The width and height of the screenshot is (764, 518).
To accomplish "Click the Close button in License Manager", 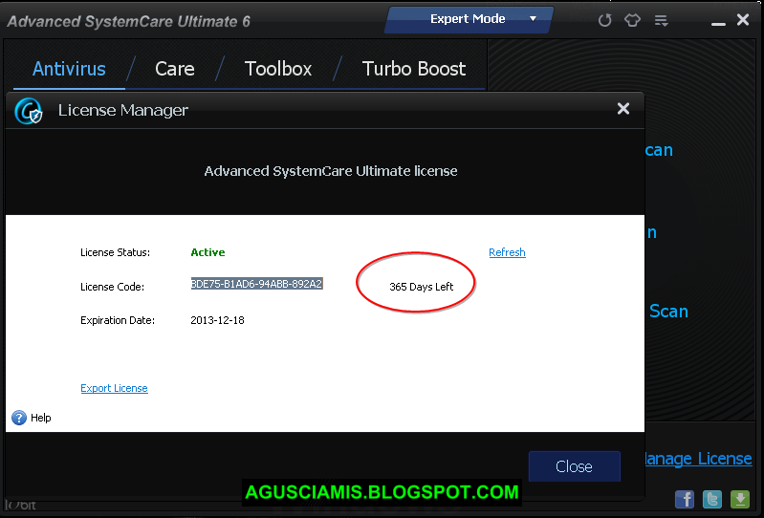I will pyautogui.click(x=574, y=466).
